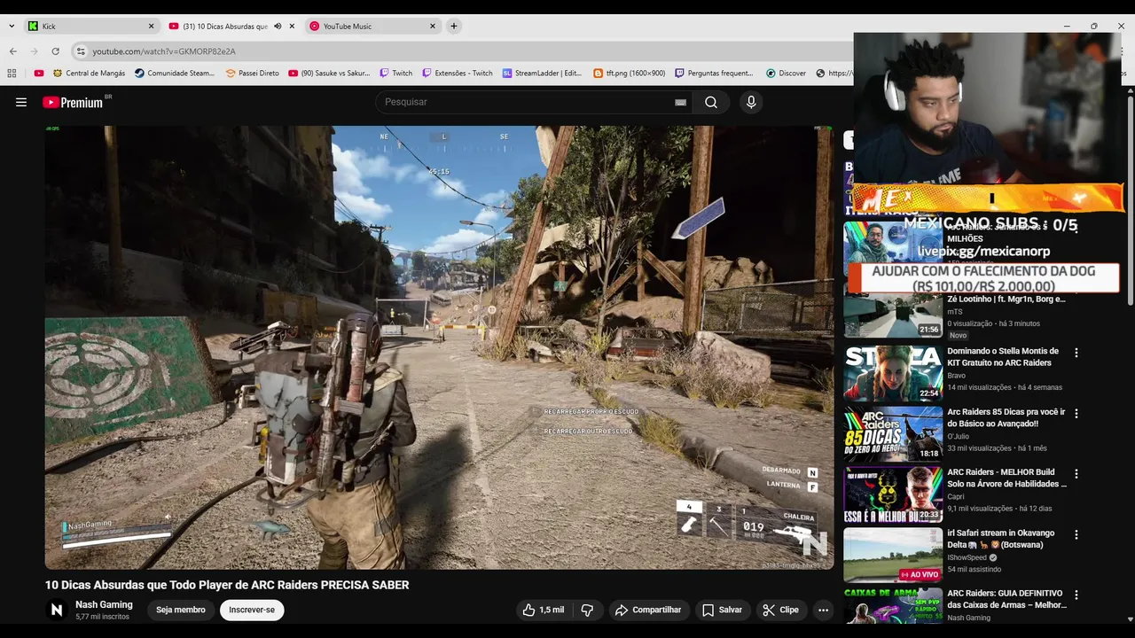Image resolution: width=1135 pixels, height=638 pixels.
Task: Open video title Dominando o Stella Montis
Action: click(x=1003, y=357)
